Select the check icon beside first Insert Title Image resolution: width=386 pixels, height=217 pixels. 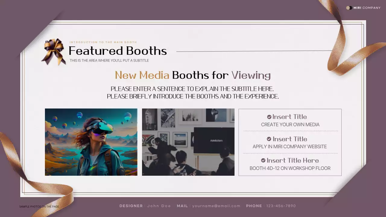[269, 117]
